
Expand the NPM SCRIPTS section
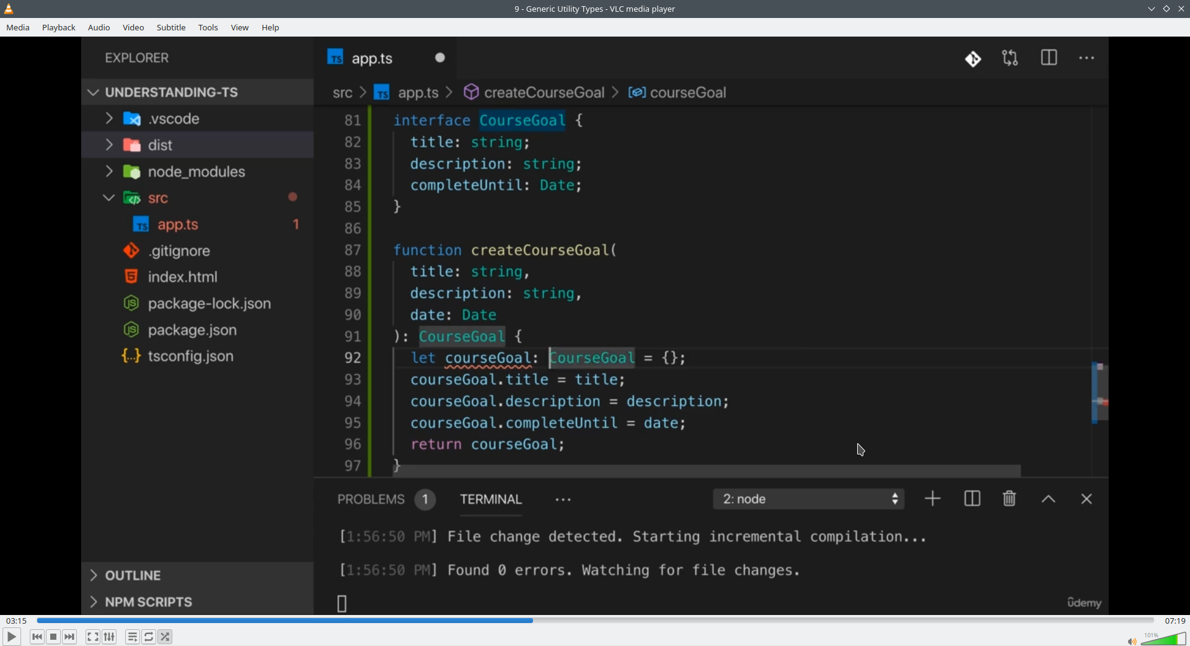coord(197,601)
